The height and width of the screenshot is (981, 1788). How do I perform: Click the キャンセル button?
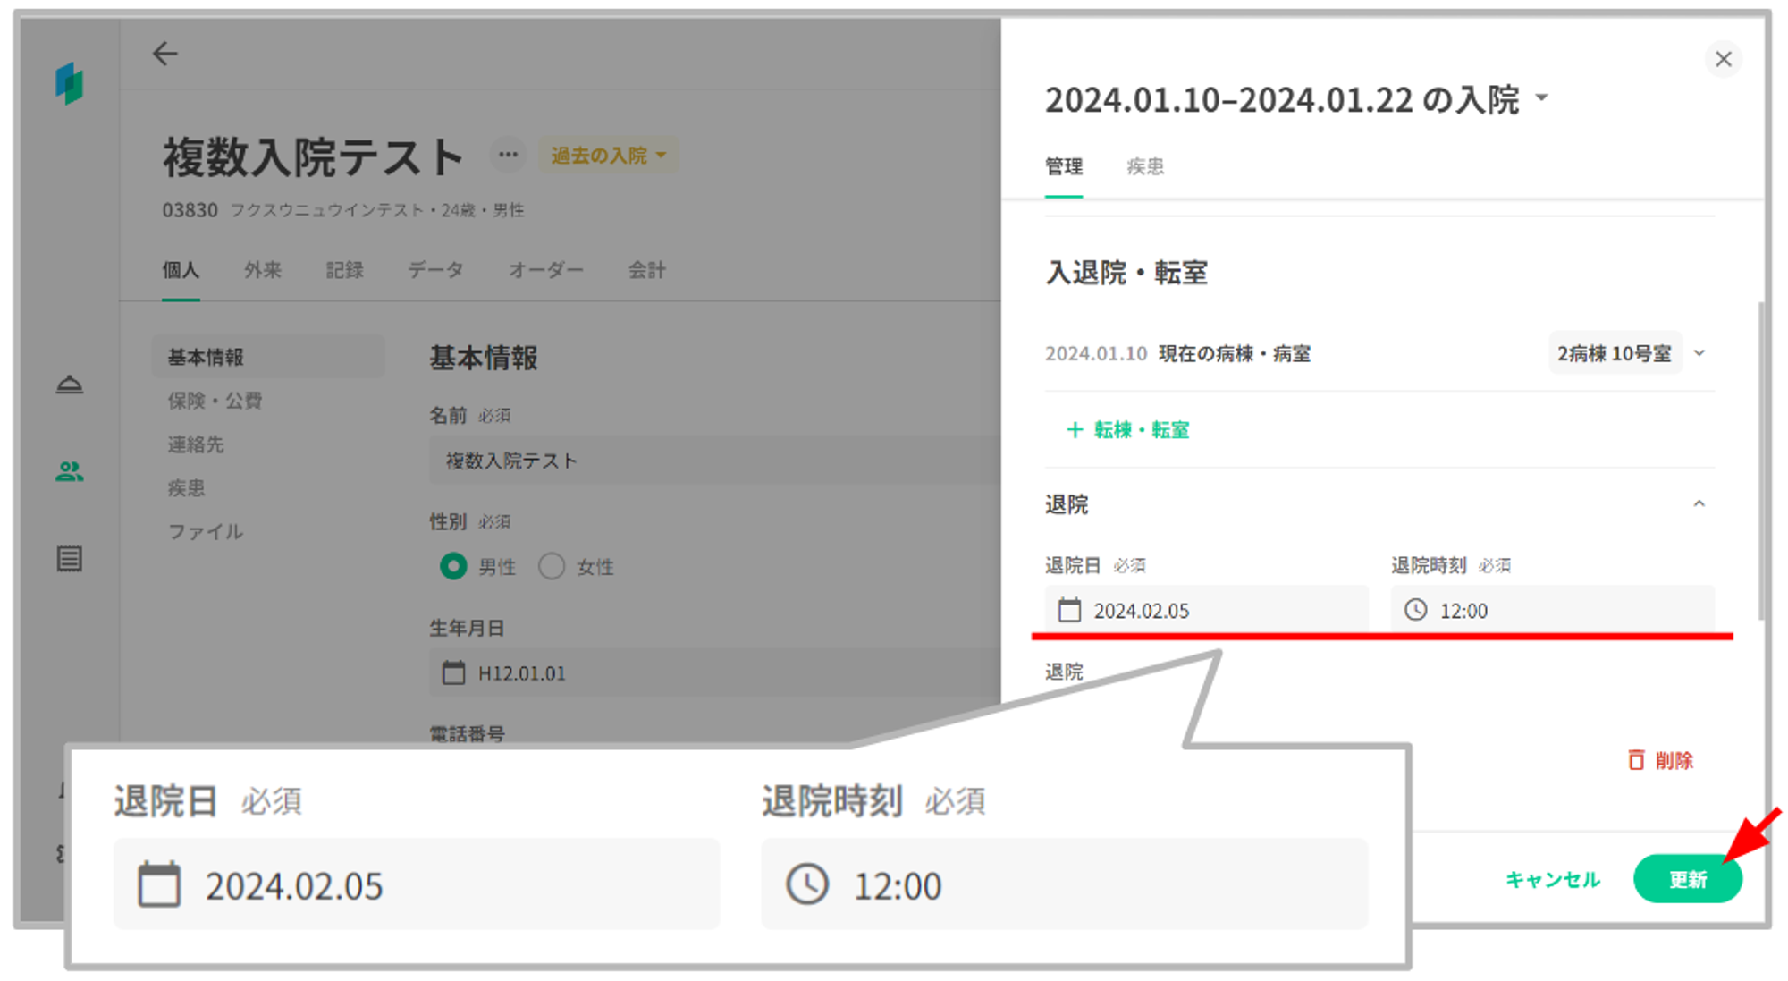pyautogui.click(x=1552, y=879)
